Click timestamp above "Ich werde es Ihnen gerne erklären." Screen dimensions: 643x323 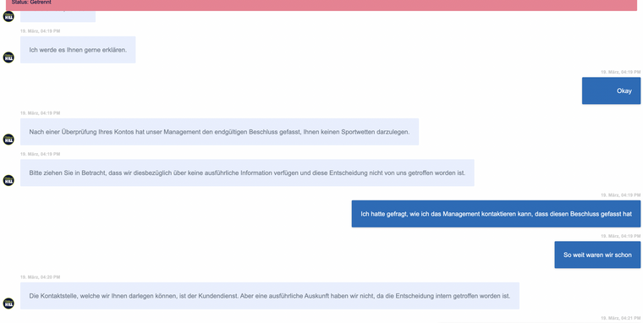[x=41, y=31]
